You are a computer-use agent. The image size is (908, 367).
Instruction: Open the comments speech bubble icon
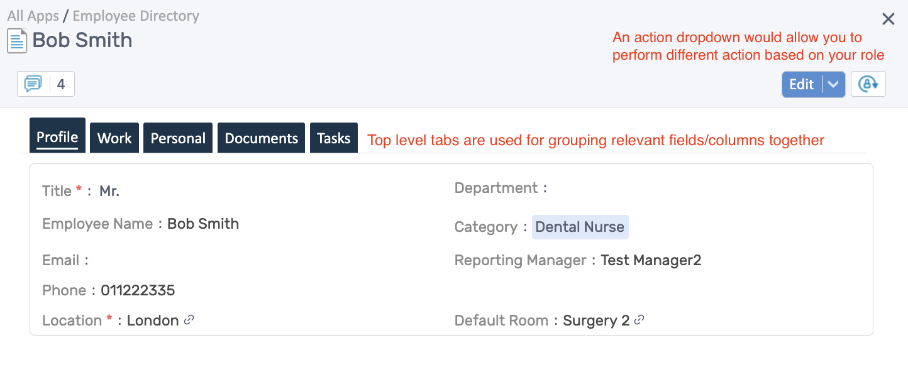33,84
